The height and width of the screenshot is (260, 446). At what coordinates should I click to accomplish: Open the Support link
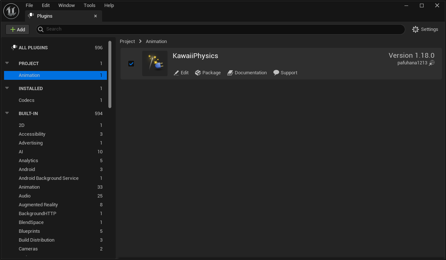point(285,73)
